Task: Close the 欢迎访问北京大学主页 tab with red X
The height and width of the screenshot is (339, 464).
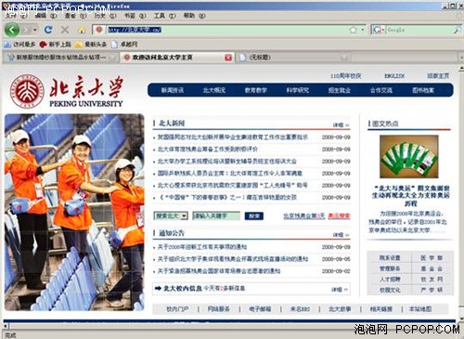Action: 228,58
